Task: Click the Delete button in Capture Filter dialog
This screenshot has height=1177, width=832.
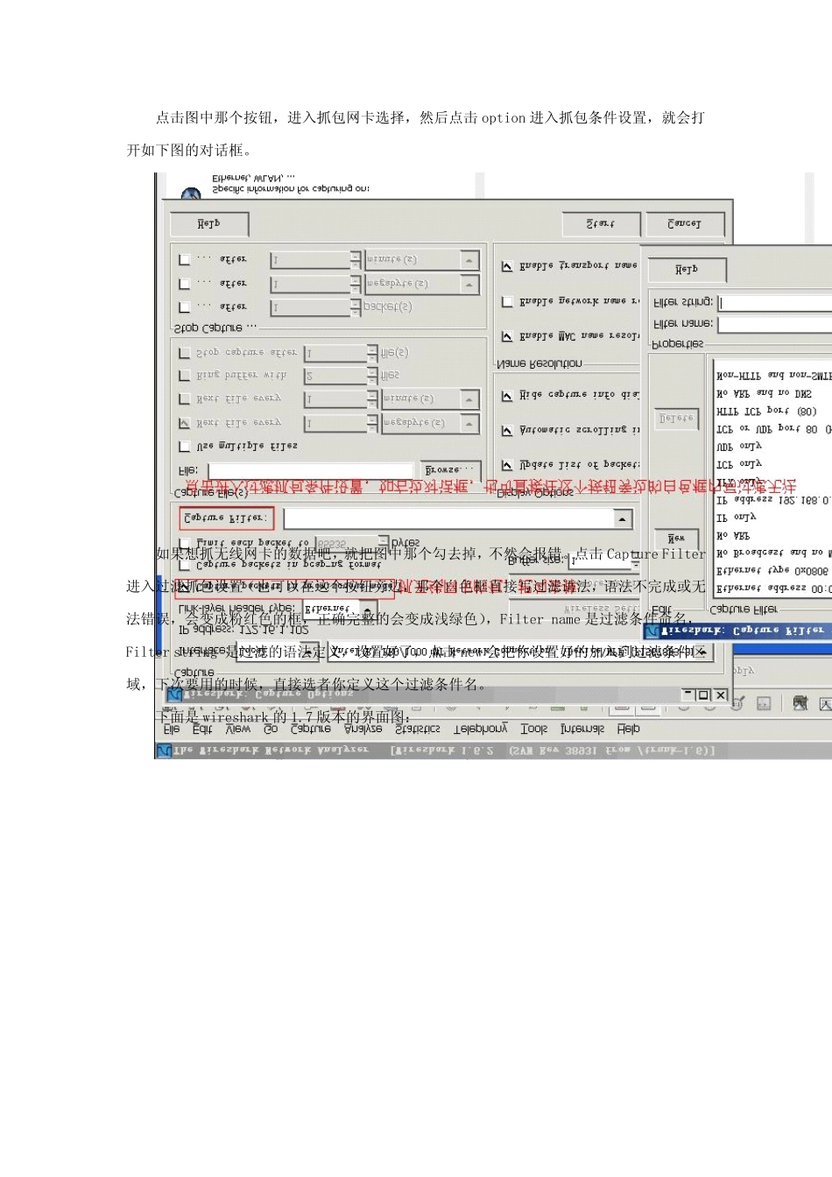Action: tap(676, 419)
